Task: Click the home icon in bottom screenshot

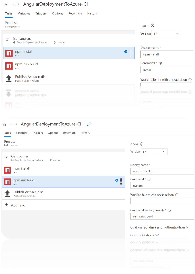Action: [x=5, y=124]
